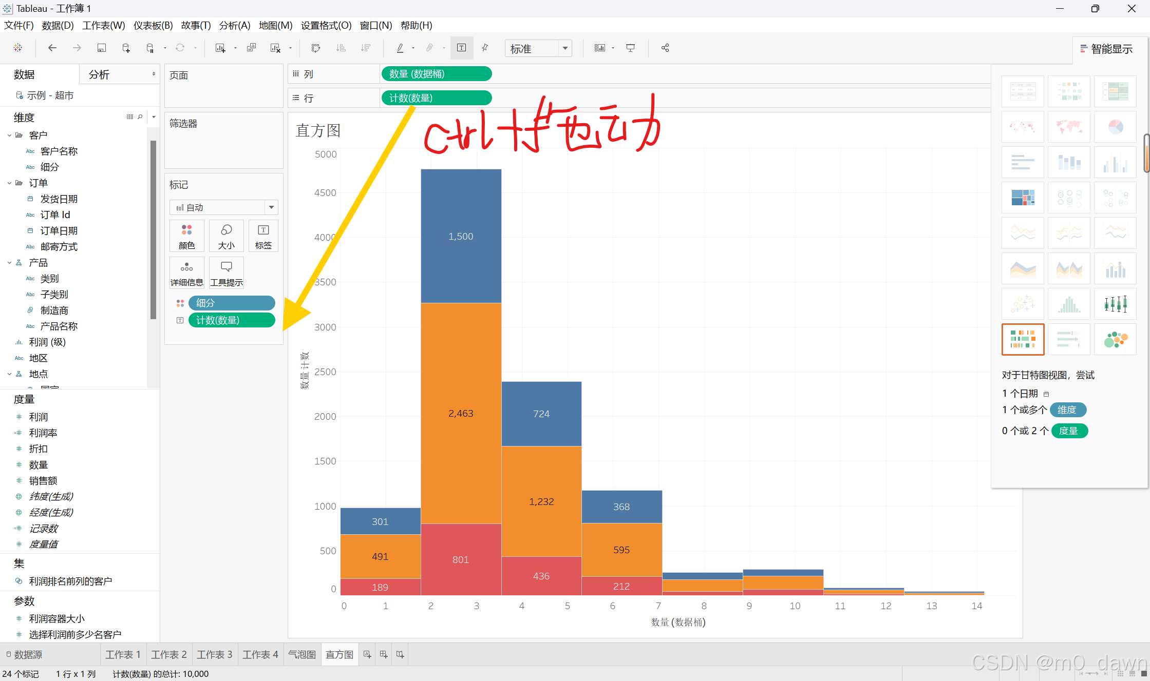The height and width of the screenshot is (681, 1150).
Task: Select the treemap chart type thumbnail
Action: tap(1023, 197)
